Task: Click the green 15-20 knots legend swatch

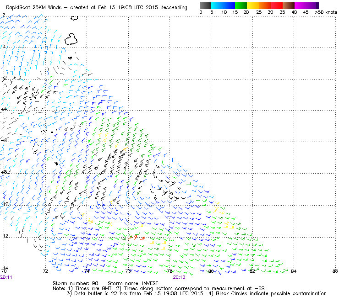Action: pyautogui.click(x=241, y=5)
